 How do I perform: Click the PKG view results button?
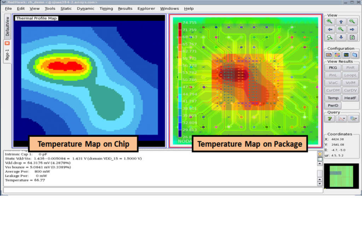[x=333, y=67]
